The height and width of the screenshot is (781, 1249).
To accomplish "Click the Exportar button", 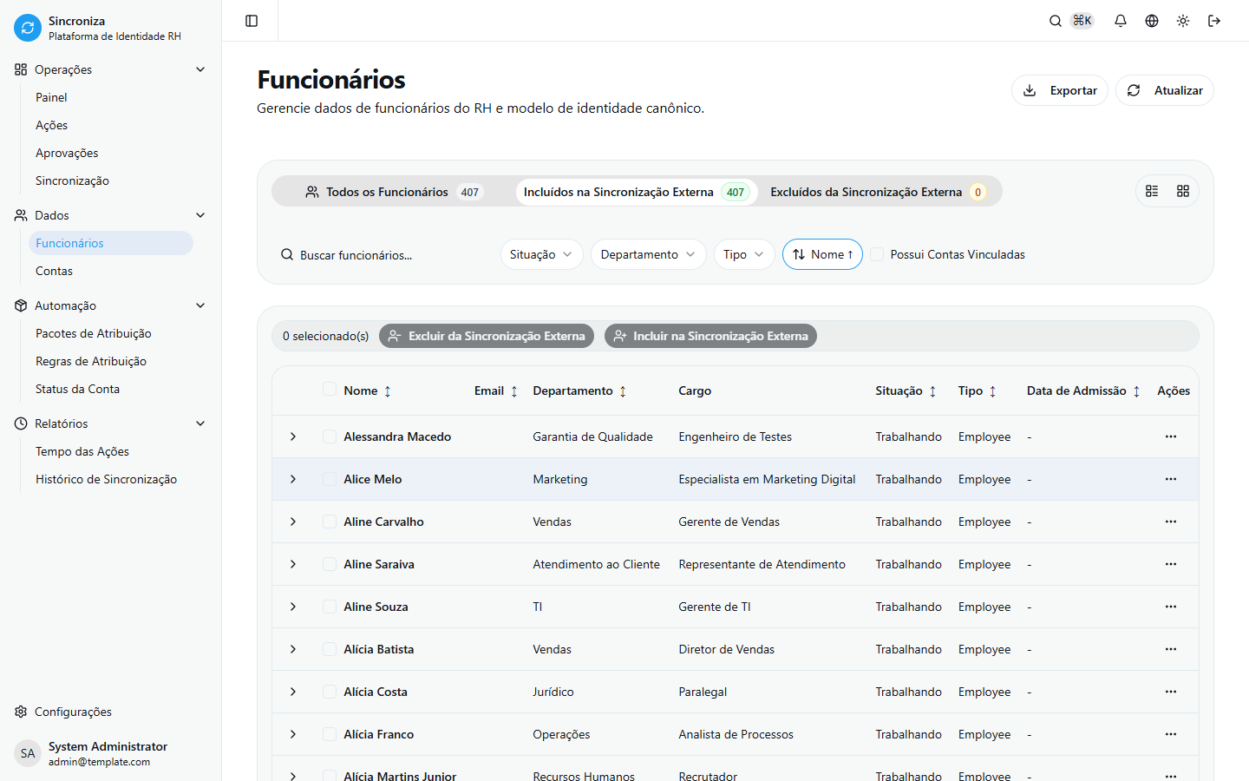I will [x=1059, y=89].
